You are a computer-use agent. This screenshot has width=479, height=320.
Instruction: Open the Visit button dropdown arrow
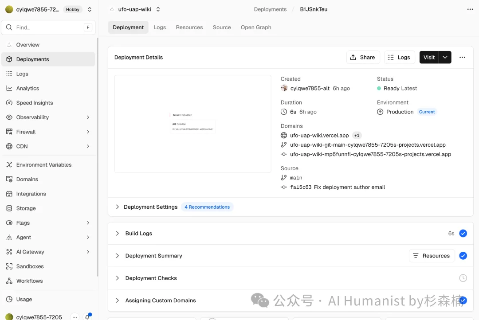(445, 58)
